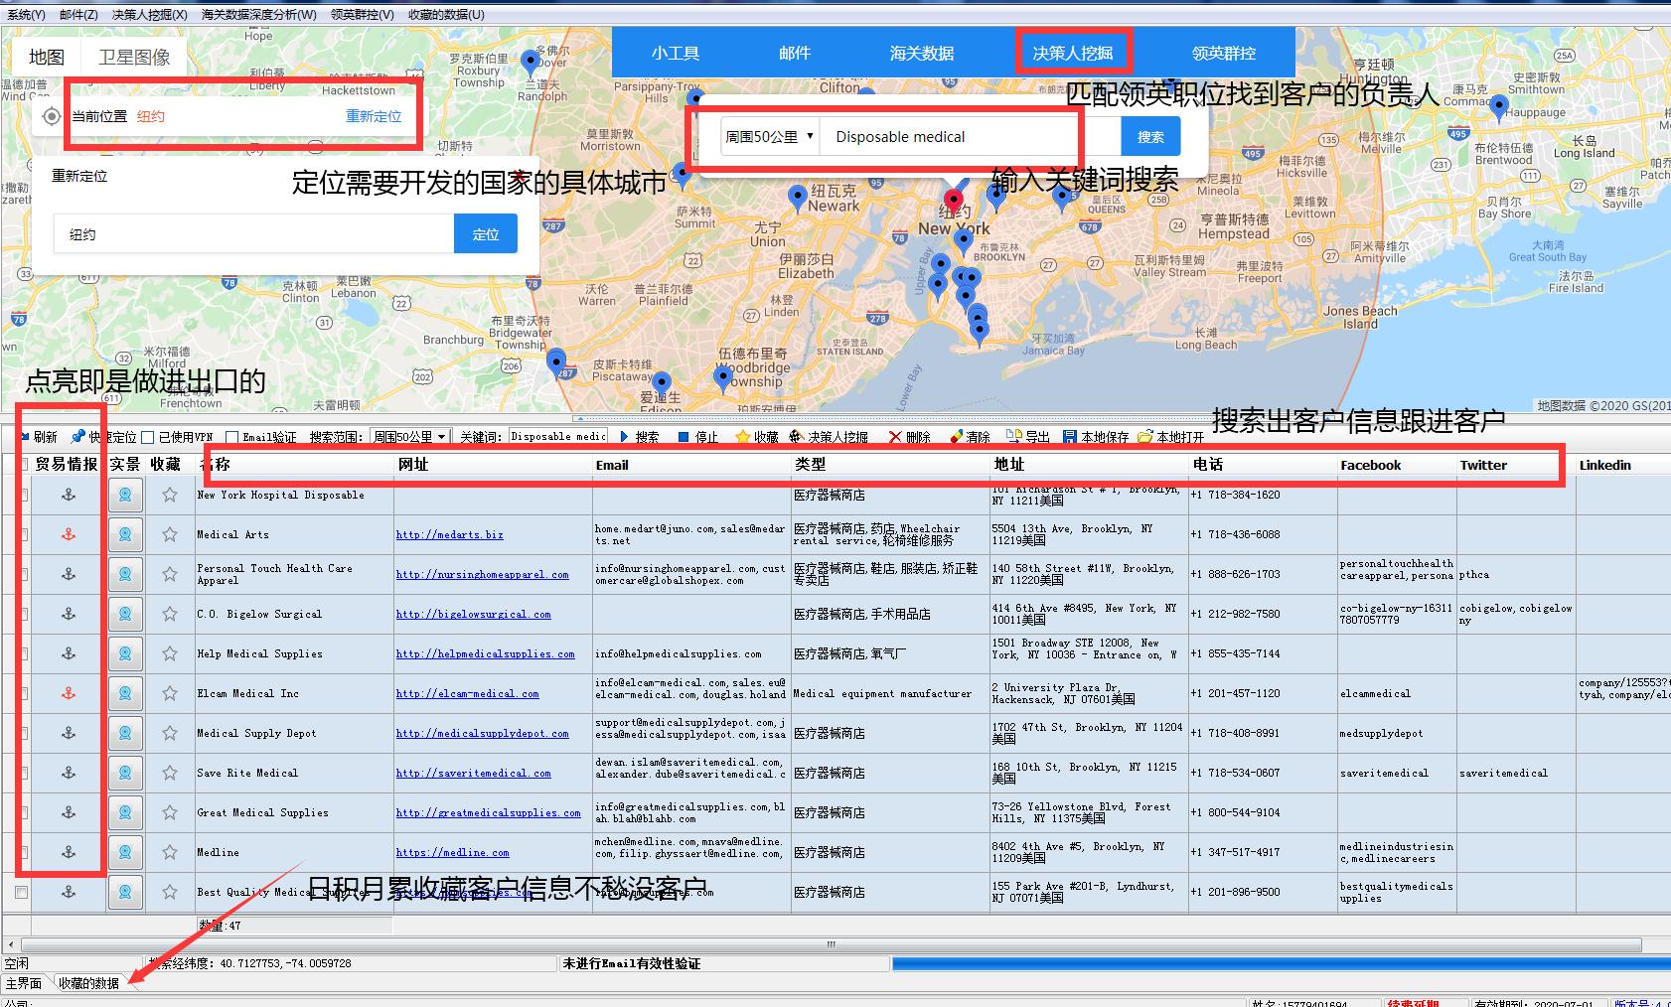This screenshot has width=1671, height=1007.
Task: Click red anchor icon for Elcam Medical Inc
Action: point(69,693)
